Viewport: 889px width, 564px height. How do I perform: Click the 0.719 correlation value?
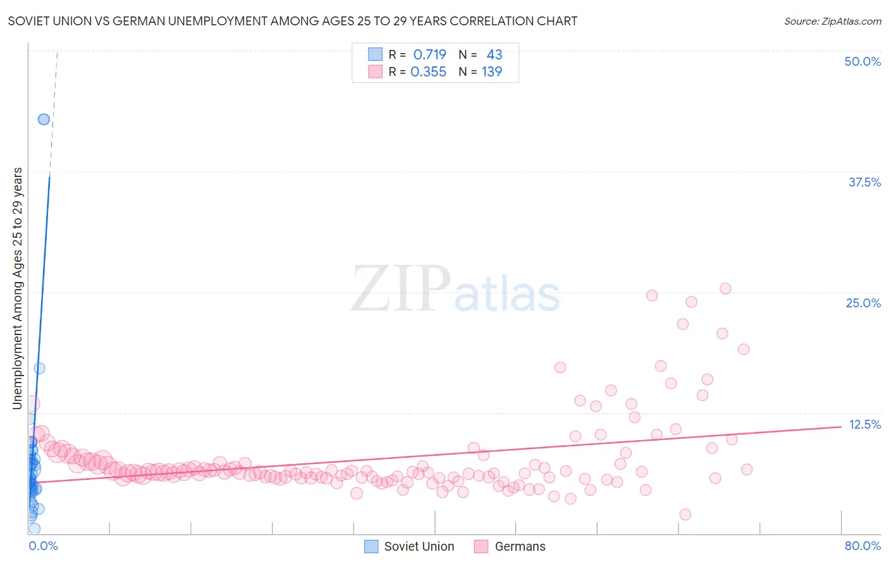[430, 54]
